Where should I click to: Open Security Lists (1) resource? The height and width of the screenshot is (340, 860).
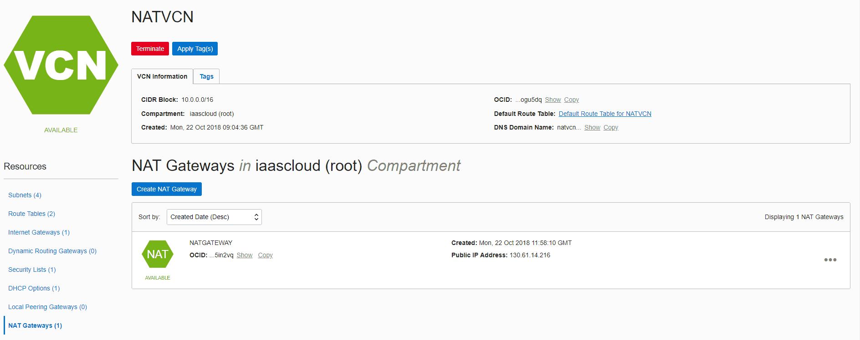(x=32, y=270)
